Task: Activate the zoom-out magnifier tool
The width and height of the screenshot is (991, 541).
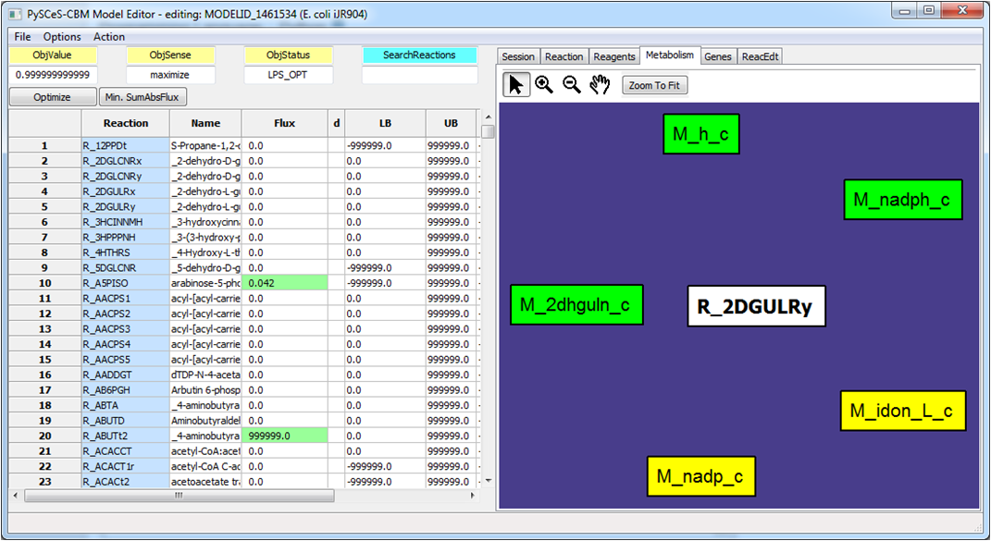Action: [571, 84]
